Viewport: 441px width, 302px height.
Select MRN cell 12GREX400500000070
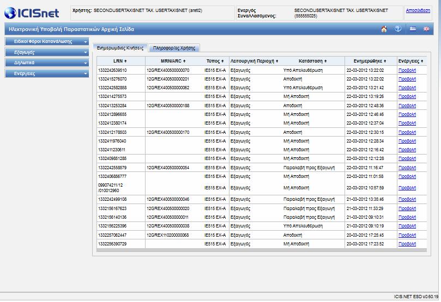(168, 70)
